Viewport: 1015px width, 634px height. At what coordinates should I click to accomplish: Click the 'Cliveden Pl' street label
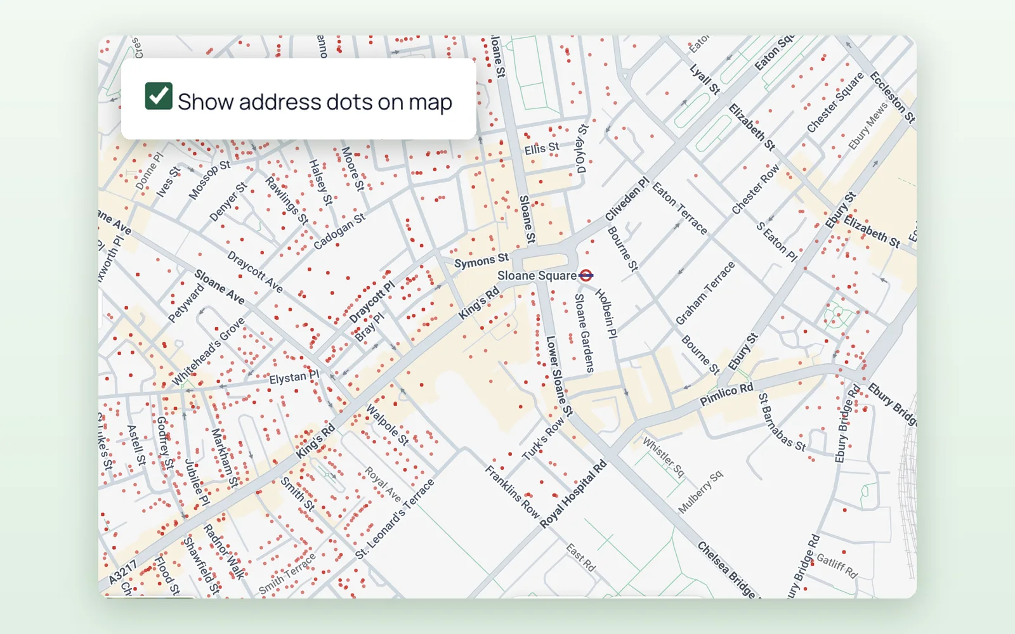[x=627, y=199]
